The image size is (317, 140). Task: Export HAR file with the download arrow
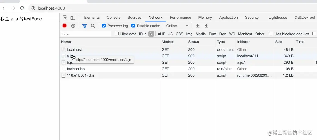click(206, 26)
